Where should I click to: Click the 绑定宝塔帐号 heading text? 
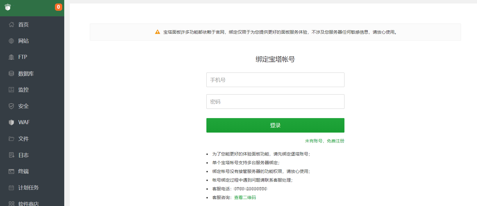click(275, 59)
